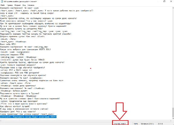174x125 pixels.
Task: Click the Windows (CRLF) status bar field
Action: [x=147, y=124]
